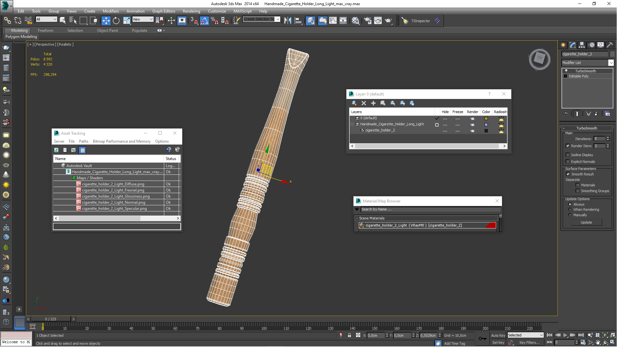Activate the Select and Rotate tool

click(x=116, y=21)
